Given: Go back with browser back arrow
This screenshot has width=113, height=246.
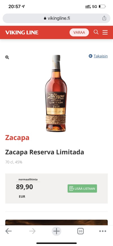Looking at the screenshot, I should [x=8, y=231].
